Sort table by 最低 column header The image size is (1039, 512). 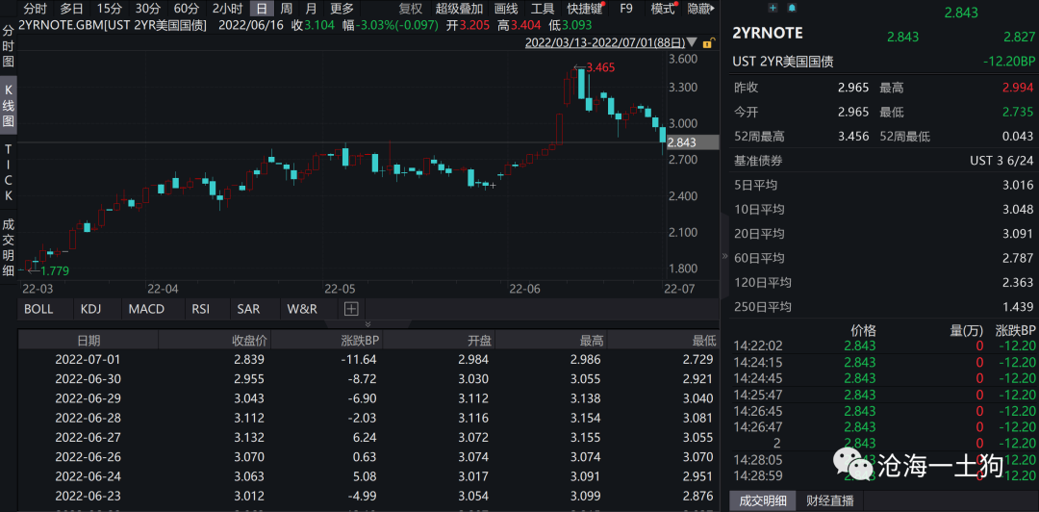(663, 341)
